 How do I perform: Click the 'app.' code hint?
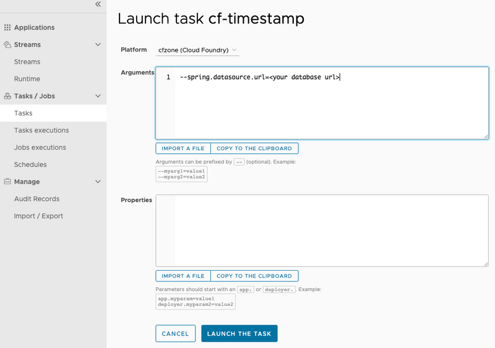pos(245,289)
